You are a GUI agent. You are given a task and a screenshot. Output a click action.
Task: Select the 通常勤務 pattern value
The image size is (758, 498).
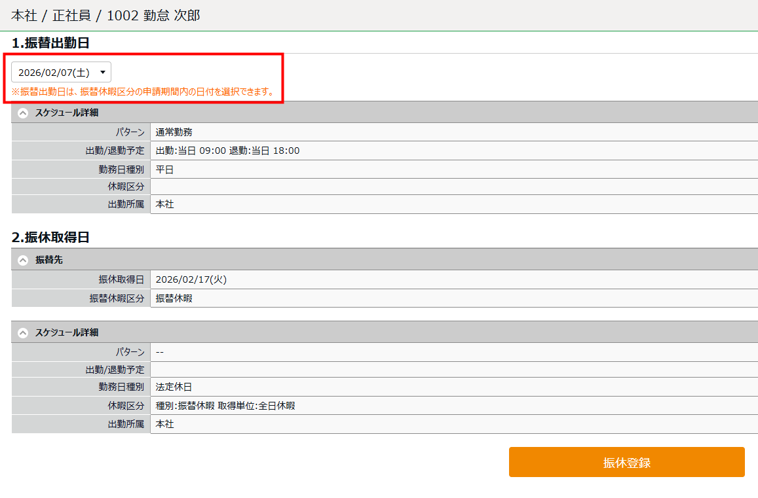pyautogui.click(x=174, y=132)
